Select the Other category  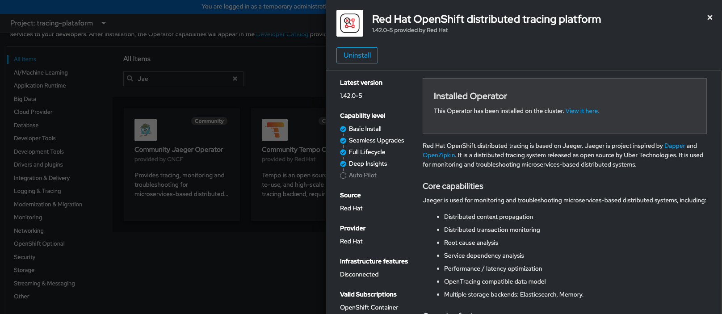tap(21, 297)
